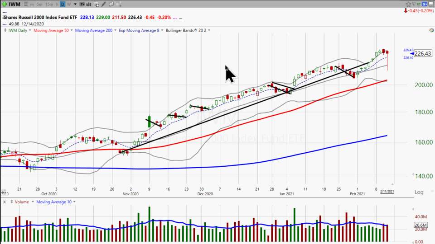Open the Moving Average 200 dropdown
This screenshot has height=244, width=435.
[x=115, y=30]
